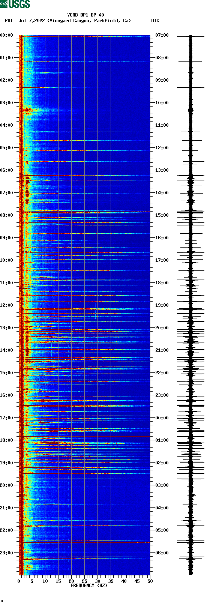This screenshot has width=207, height=605.
Task: Click the 15:00 UTC label on right axis
Action: coord(162,215)
